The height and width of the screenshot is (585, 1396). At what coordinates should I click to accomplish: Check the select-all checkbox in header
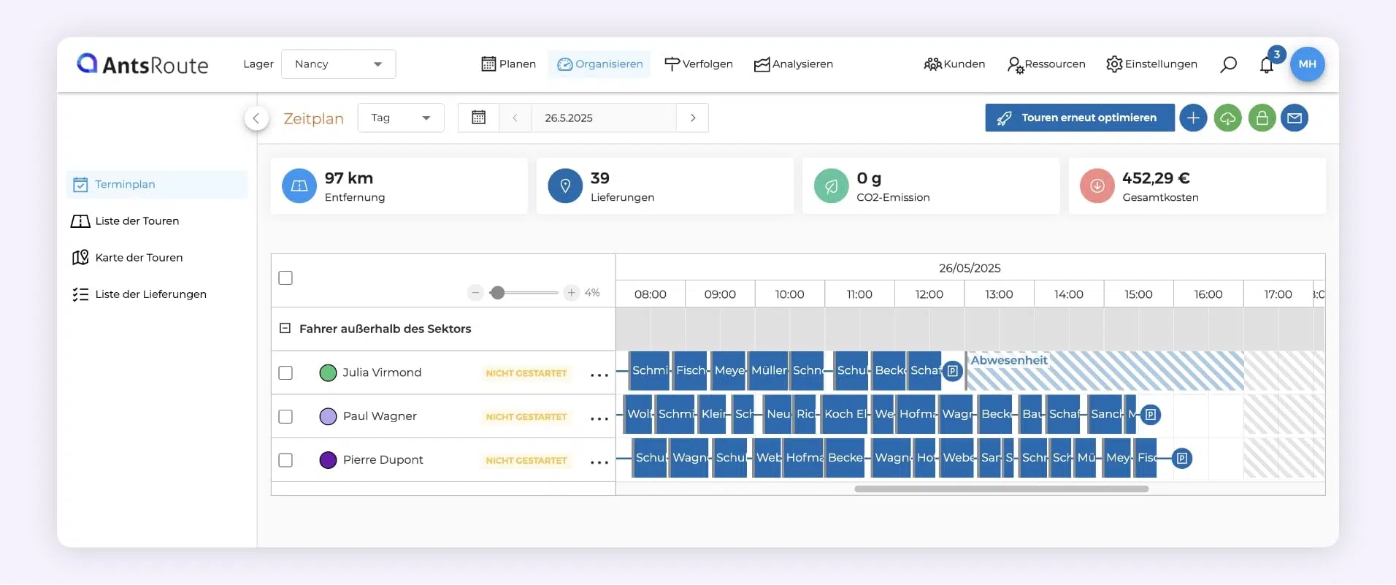coord(285,278)
